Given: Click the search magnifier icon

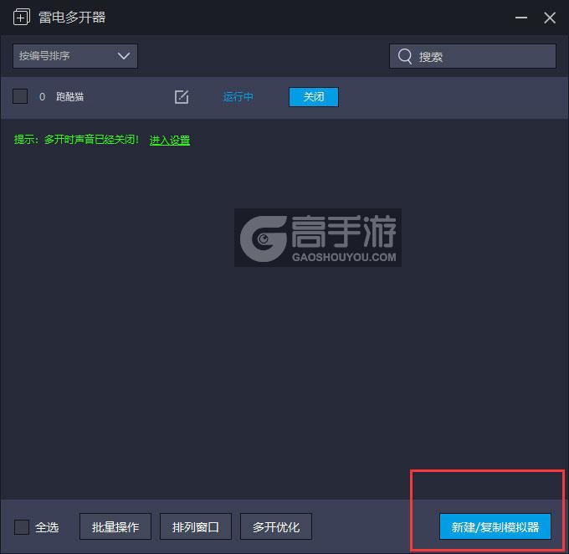Looking at the screenshot, I should point(405,56).
